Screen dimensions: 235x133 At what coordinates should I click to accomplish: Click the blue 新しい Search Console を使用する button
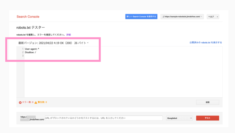[x=141, y=17]
